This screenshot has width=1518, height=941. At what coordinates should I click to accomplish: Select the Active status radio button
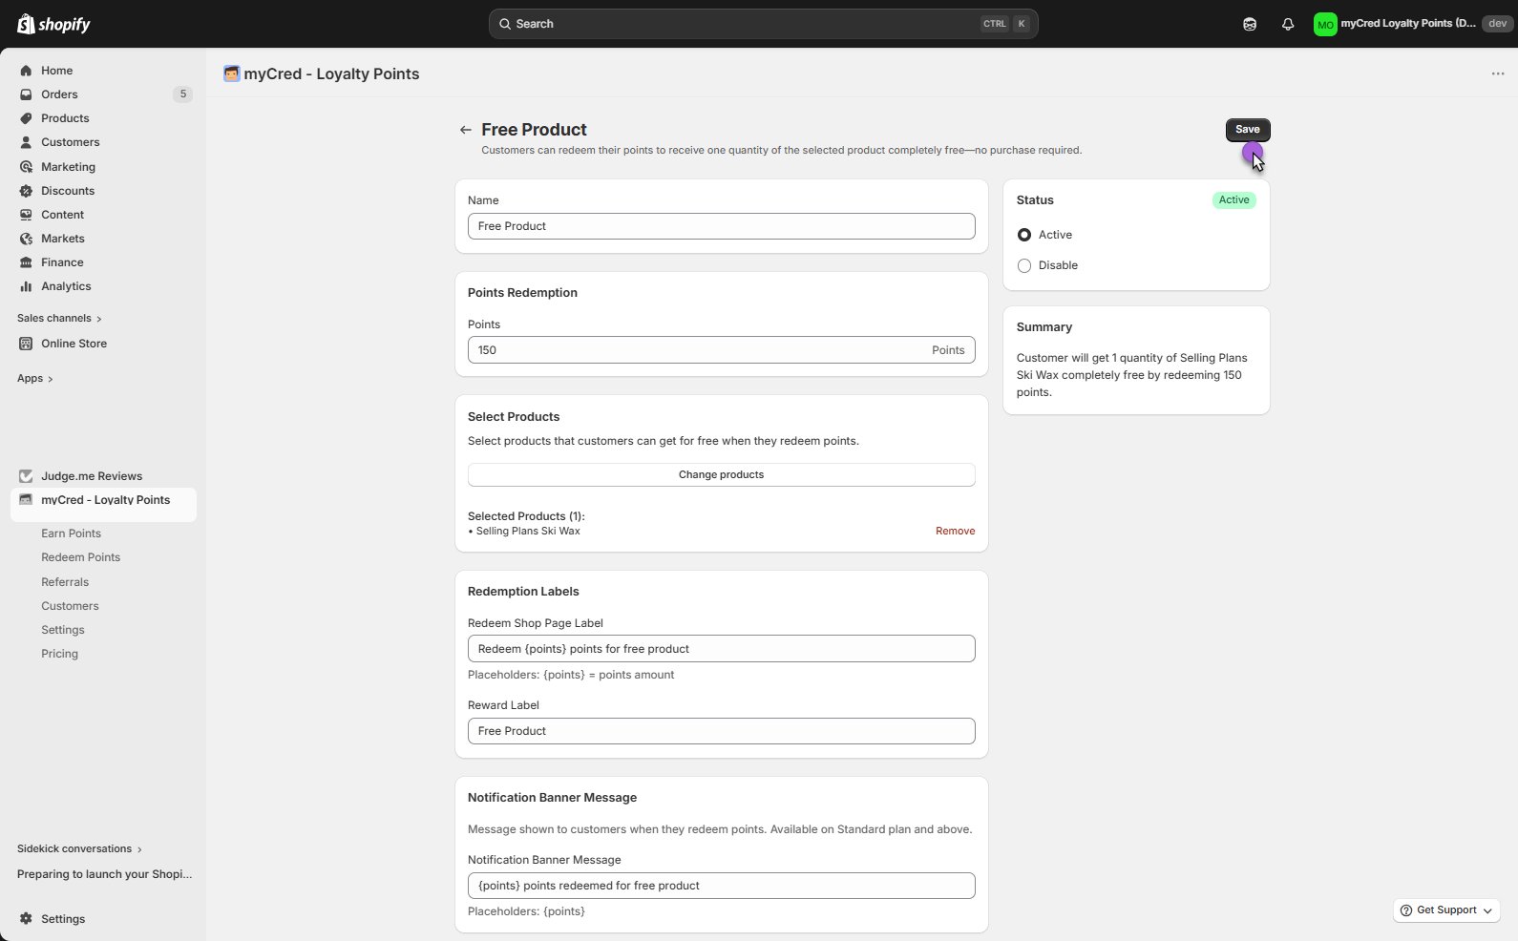pos(1024,235)
